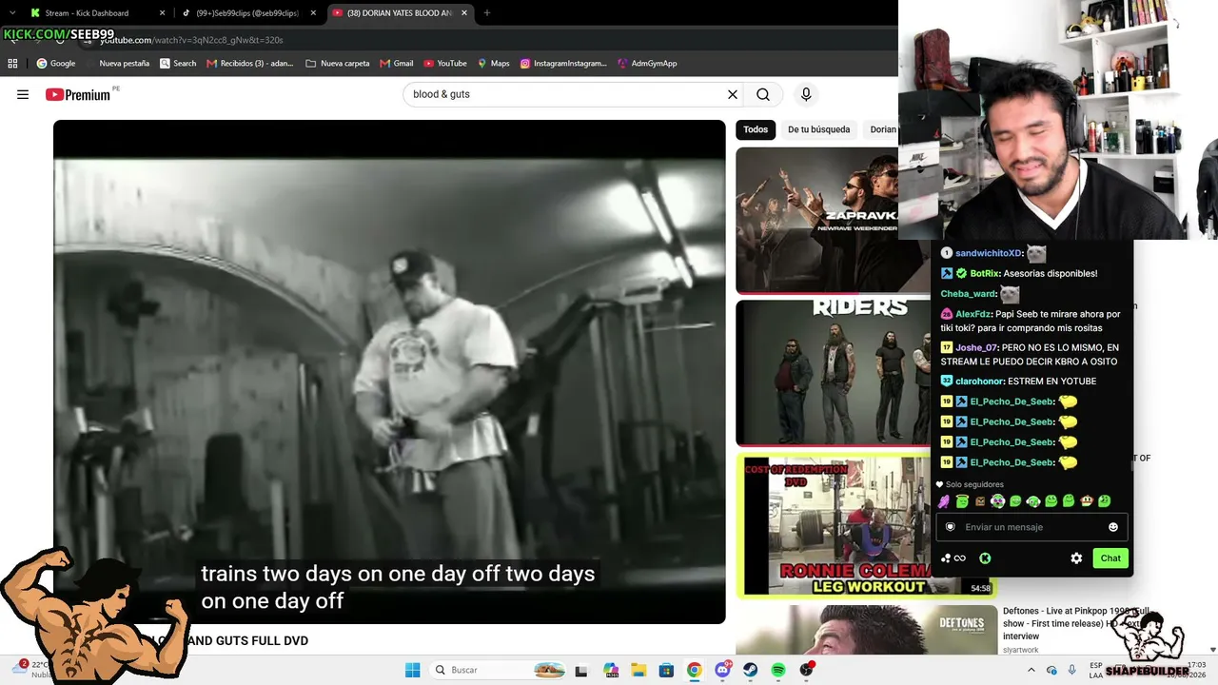This screenshot has width=1218, height=685.
Task: Close the Dorian Yates YouTube tab
Action: click(465, 13)
